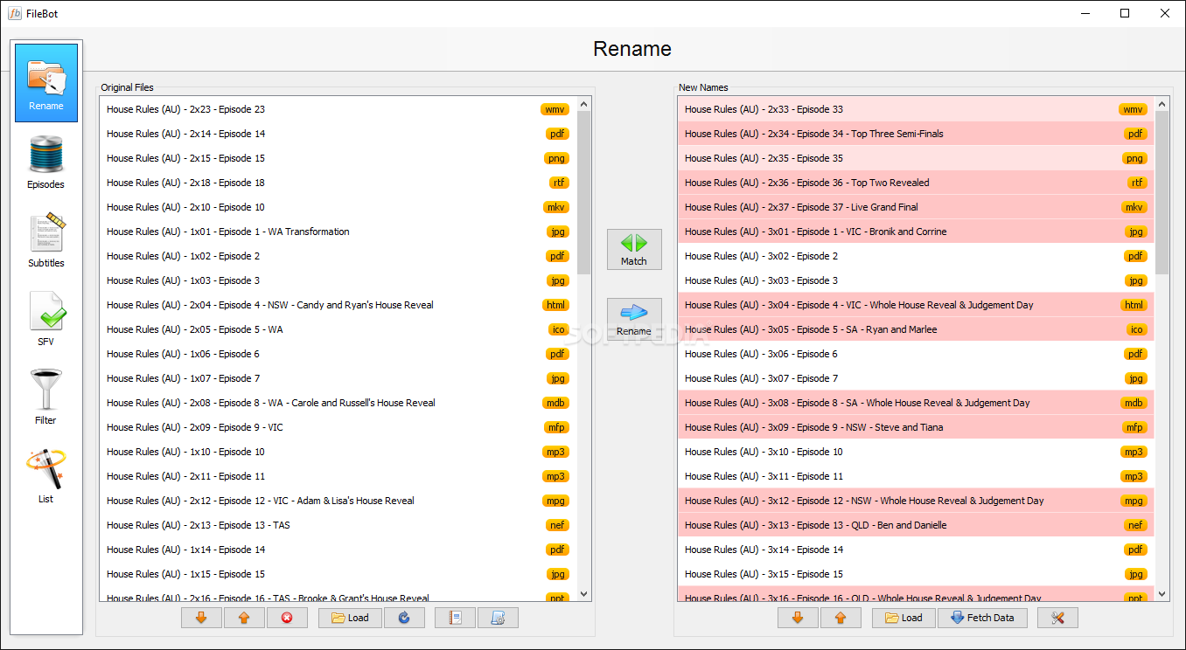The height and width of the screenshot is (650, 1186).
Task: Click mfp badge on original 2x09 row
Action: pos(557,427)
